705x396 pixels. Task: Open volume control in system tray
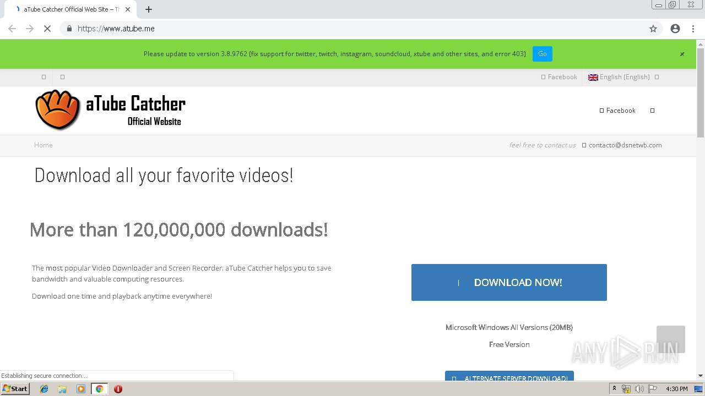[x=639, y=389]
